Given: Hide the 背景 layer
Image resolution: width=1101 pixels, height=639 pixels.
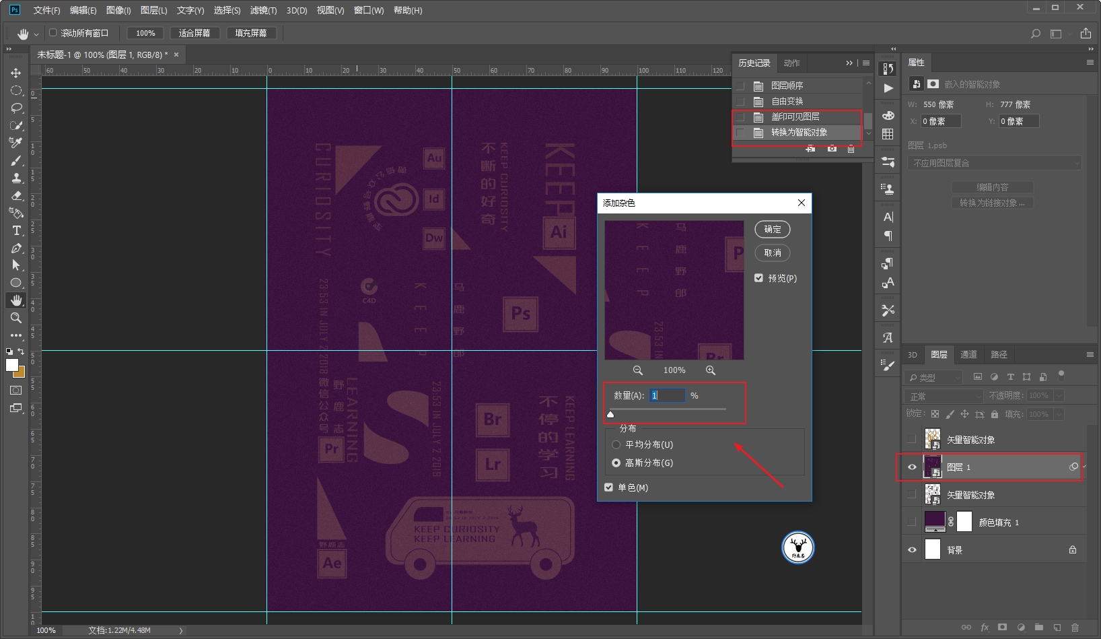Looking at the screenshot, I should tap(912, 550).
